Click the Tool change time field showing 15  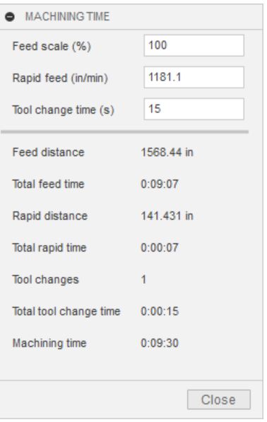(x=194, y=109)
